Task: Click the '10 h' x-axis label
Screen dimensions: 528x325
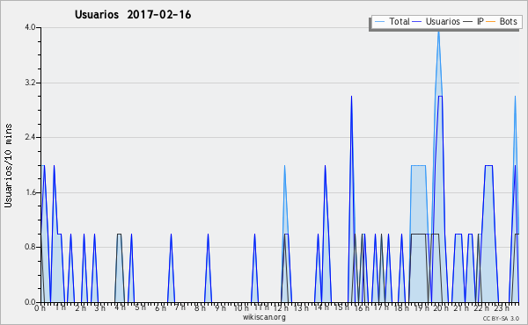Action: [x=241, y=307]
